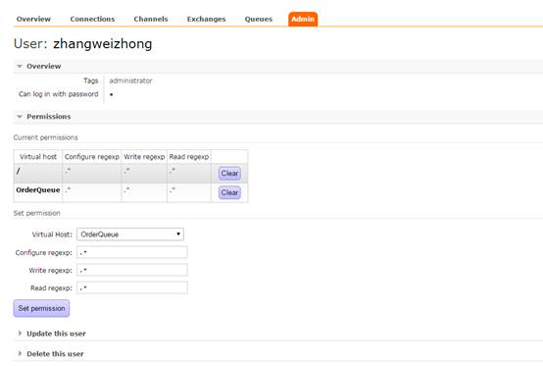Open the Overview tab
The width and height of the screenshot is (543, 366).
(x=33, y=19)
